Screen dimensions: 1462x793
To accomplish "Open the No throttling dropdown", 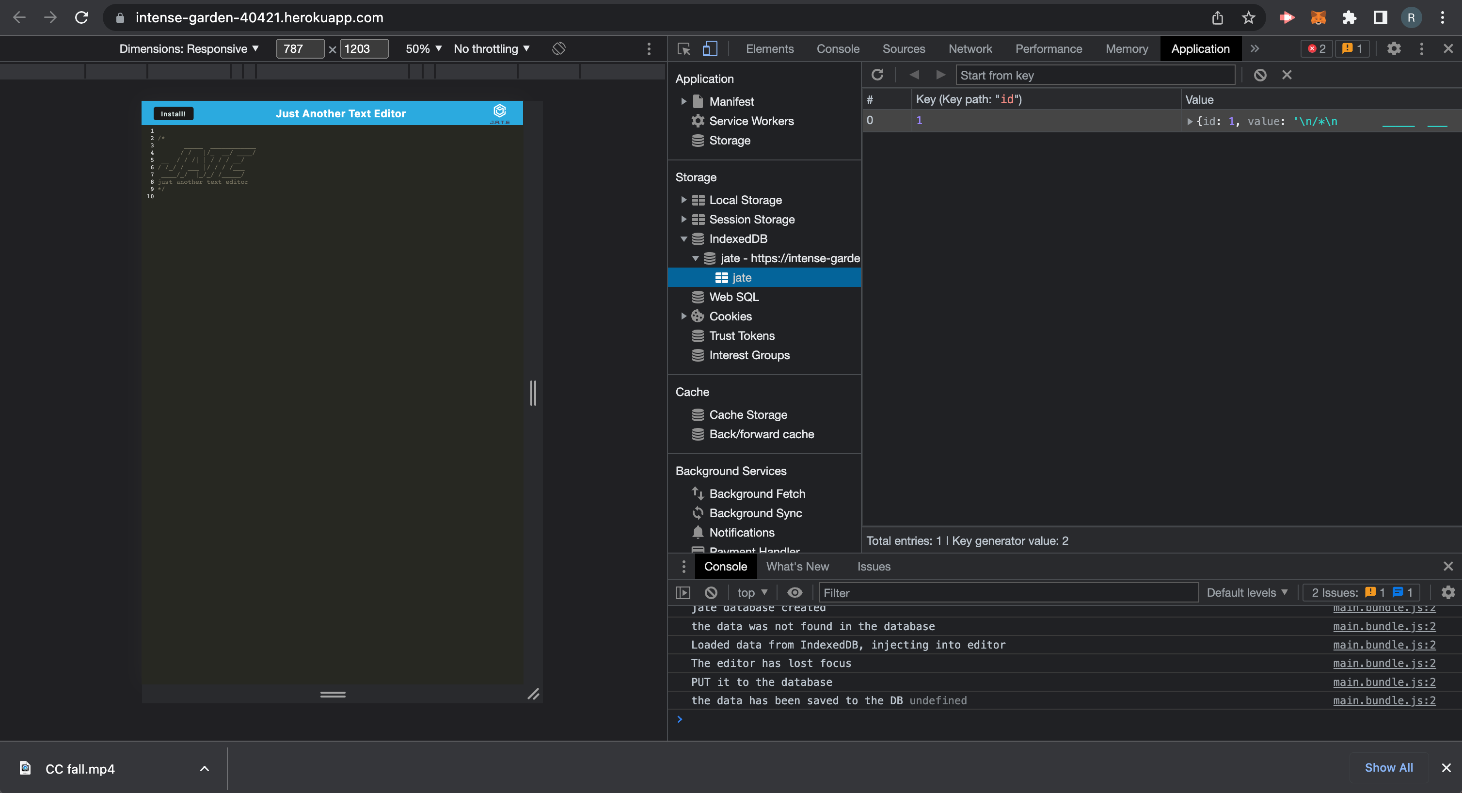I will click(492, 49).
